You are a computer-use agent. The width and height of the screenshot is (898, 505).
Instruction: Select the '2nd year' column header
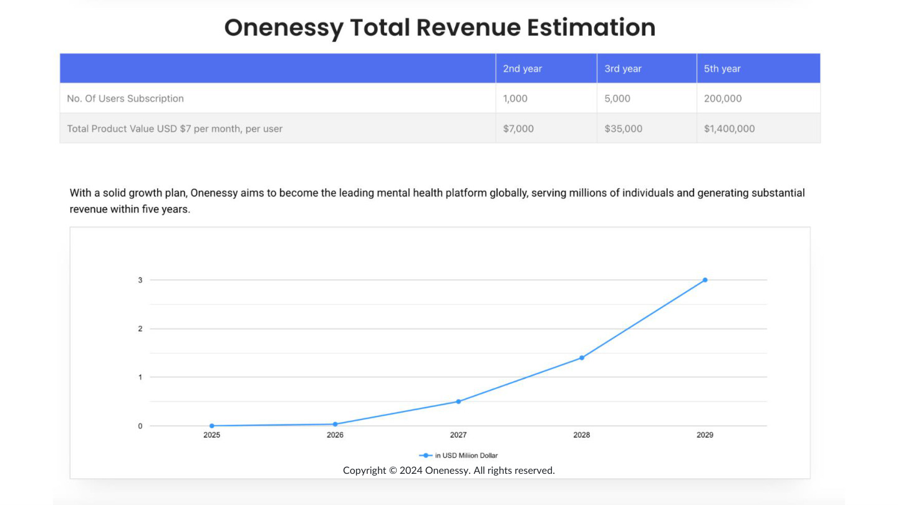click(546, 69)
